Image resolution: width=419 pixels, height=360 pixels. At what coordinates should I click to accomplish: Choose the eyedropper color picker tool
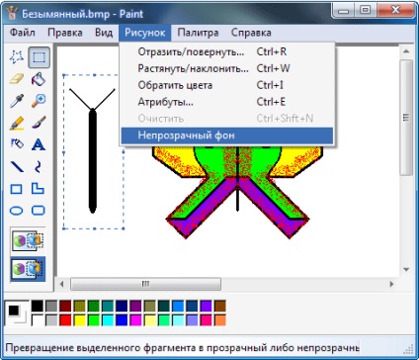[x=17, y=101]
